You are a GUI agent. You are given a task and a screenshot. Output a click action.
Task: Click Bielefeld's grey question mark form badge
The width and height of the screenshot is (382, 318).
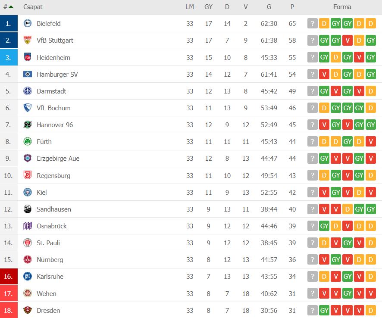313,24
